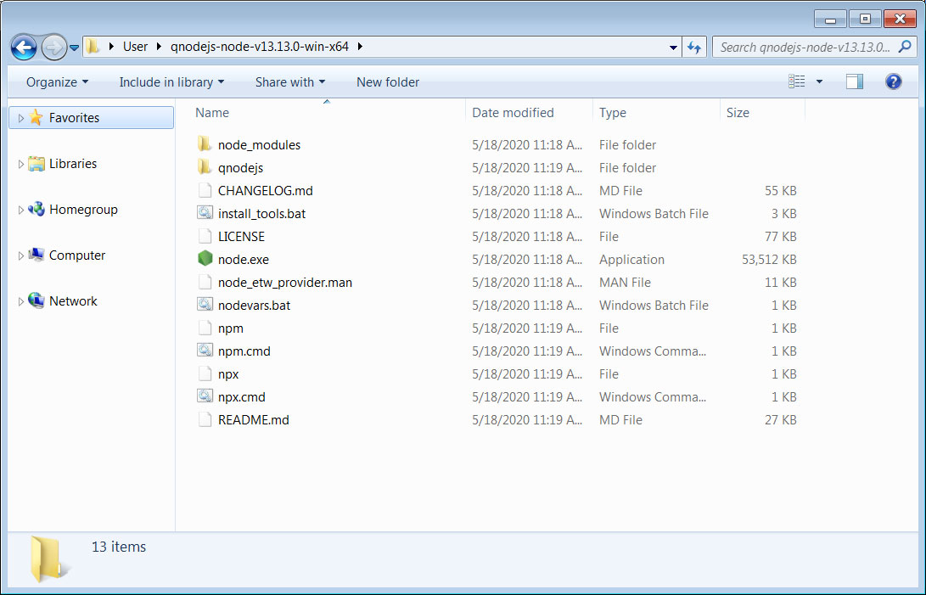
Task: Click the Change your view icon
Action: click(797, 81)
